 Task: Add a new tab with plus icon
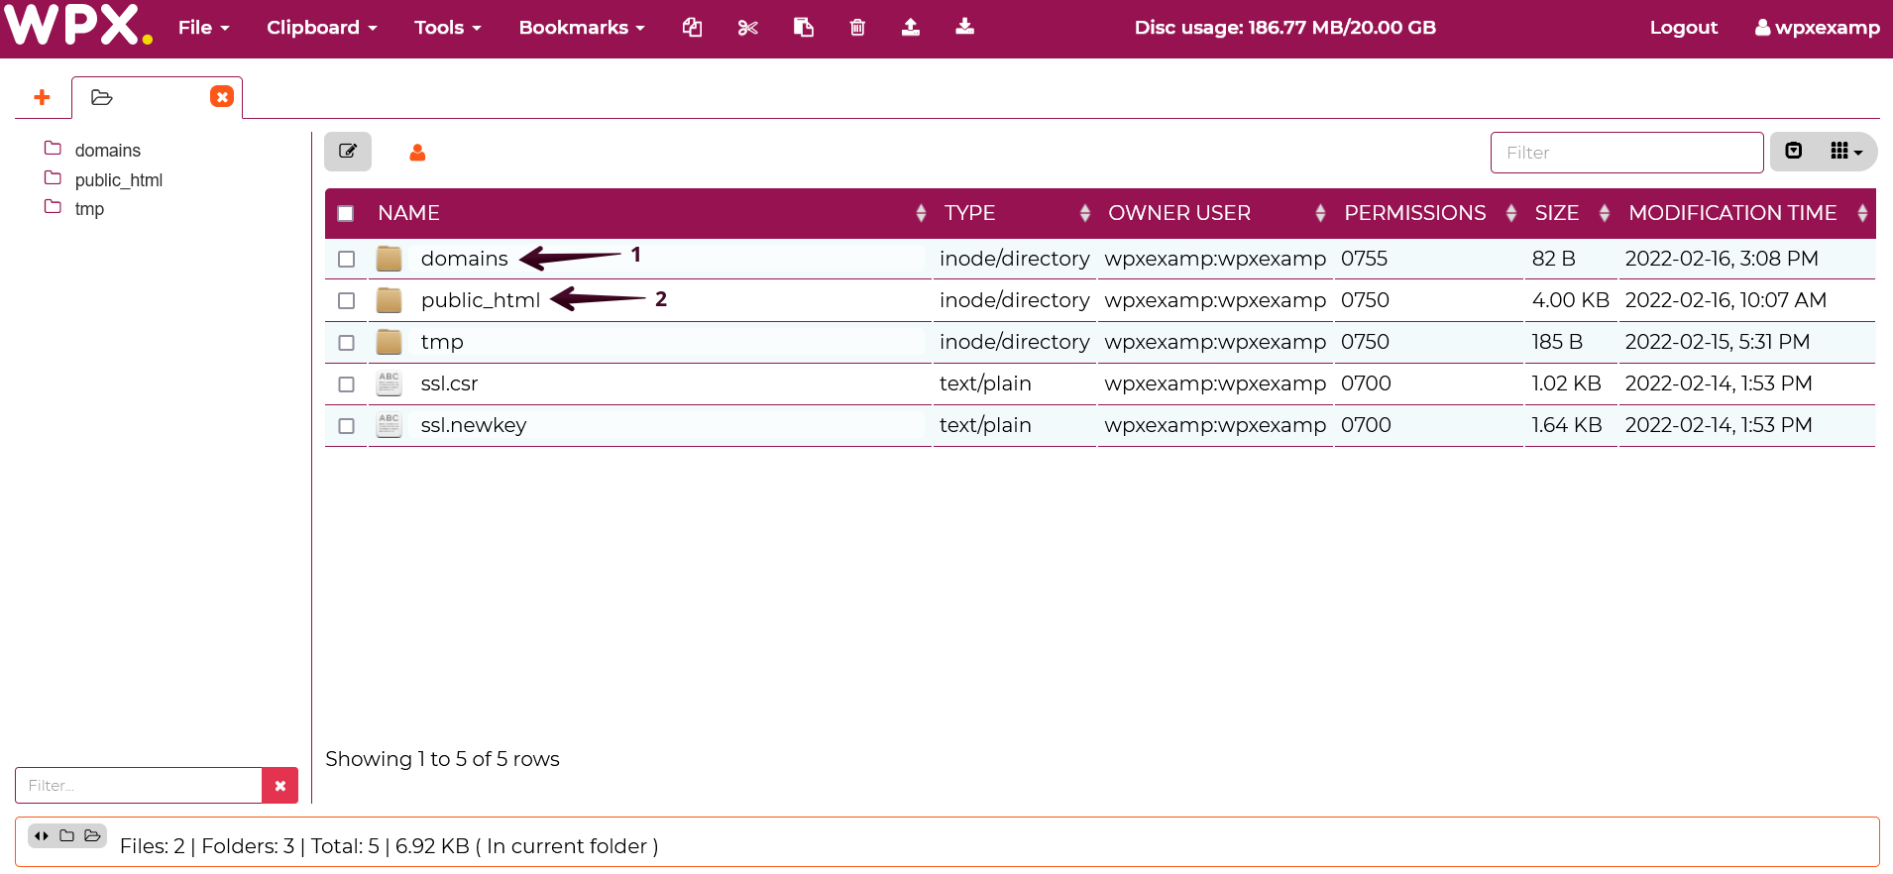pyautogui.click(x=42, y=97)
